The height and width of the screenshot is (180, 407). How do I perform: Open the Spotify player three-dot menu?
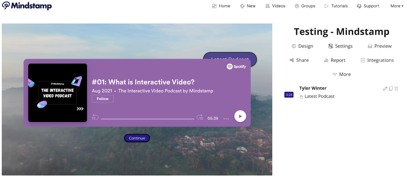coord(226,119)
